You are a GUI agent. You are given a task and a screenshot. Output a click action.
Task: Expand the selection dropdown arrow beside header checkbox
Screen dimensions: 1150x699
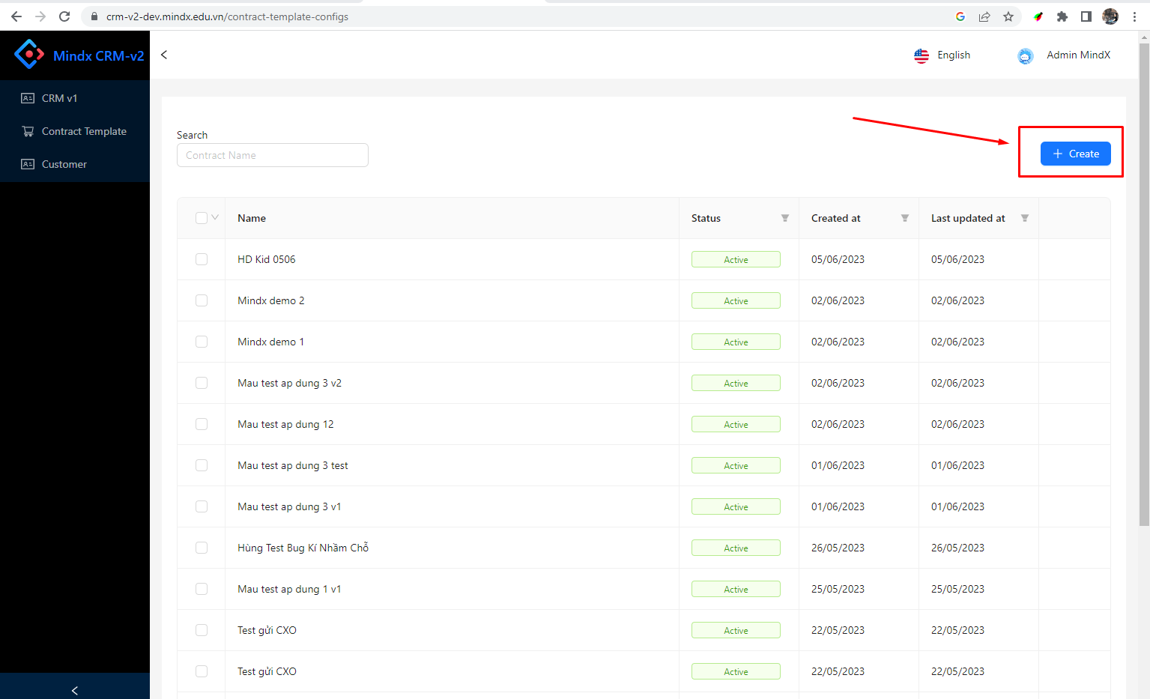[x=215, y=217]
